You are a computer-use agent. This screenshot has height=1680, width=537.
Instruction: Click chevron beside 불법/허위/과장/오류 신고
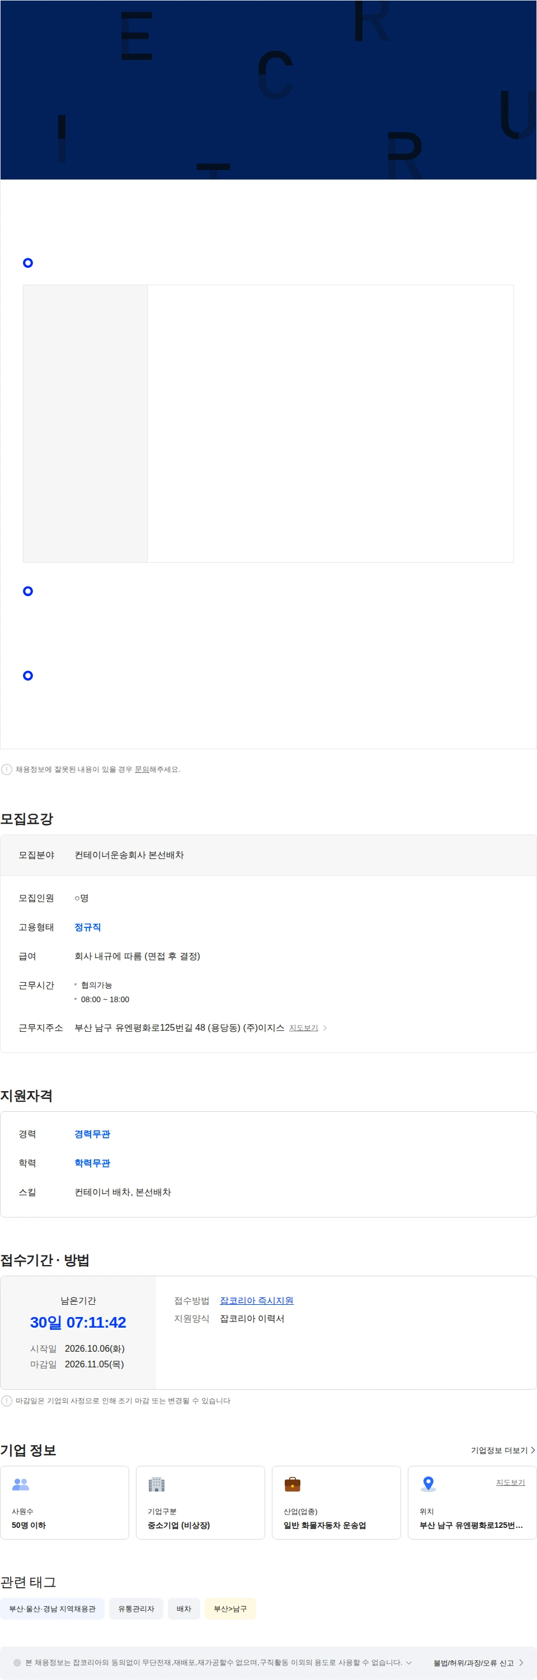point(521,1663)
